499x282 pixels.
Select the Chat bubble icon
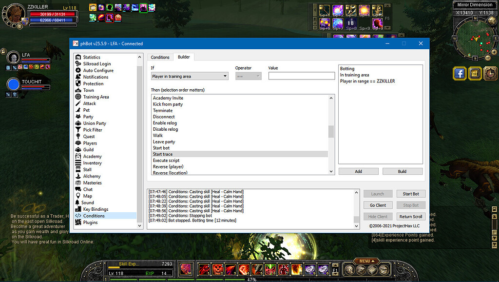pos(78,189)
